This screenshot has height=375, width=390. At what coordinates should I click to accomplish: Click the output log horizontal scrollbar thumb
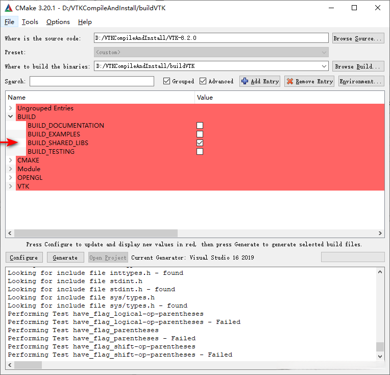coord(28,365)
